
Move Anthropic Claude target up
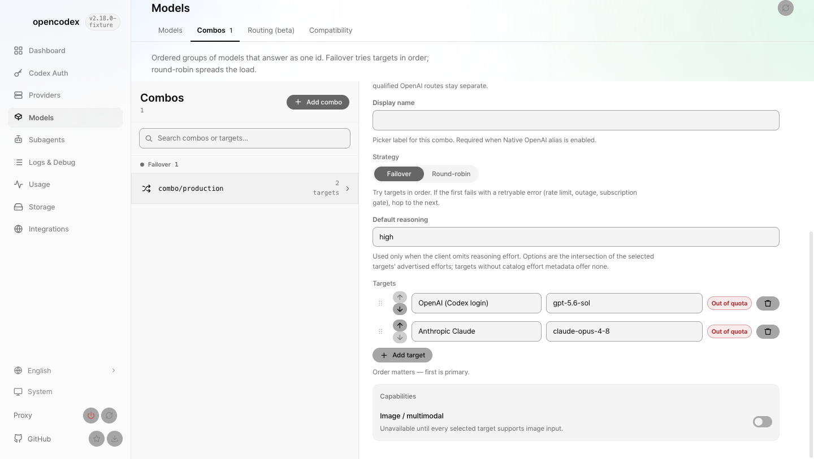coord(400,325)
